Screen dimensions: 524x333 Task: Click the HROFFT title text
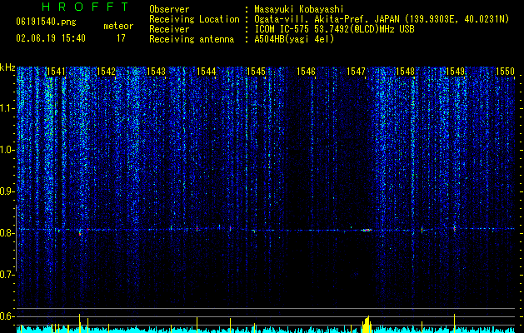coord(86,7)
